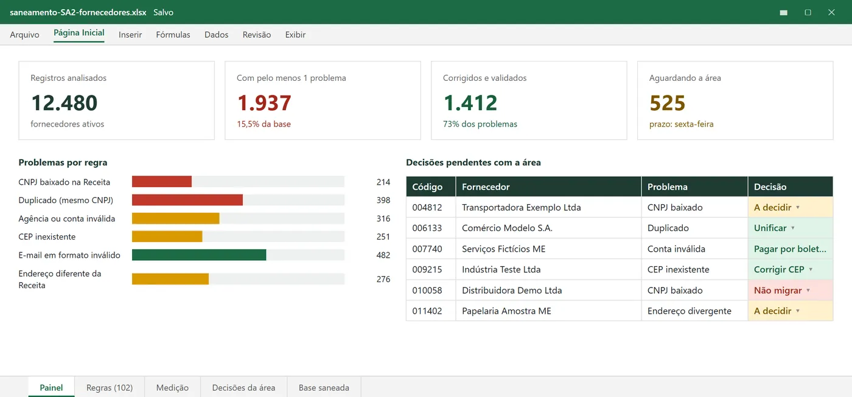Open the Dados ribbon tab
Viewport: 852px width, 397px height.
click(x=216, y=35)
